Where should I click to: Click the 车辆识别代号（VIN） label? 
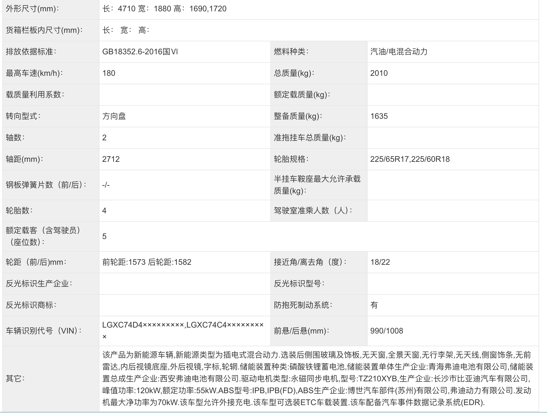(x=44, y=331)
